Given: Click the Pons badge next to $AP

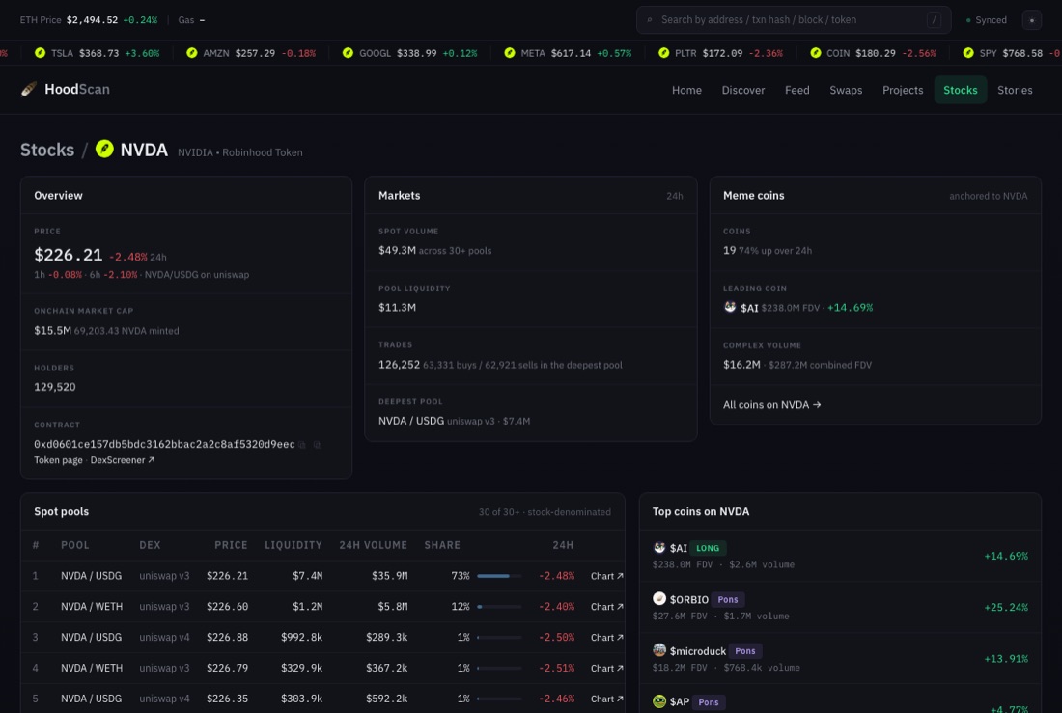Looking at the screenshot, I should click(x=709, y=702).
